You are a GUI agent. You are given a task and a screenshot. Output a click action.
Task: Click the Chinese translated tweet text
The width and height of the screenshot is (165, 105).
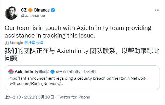pos(82,54)
